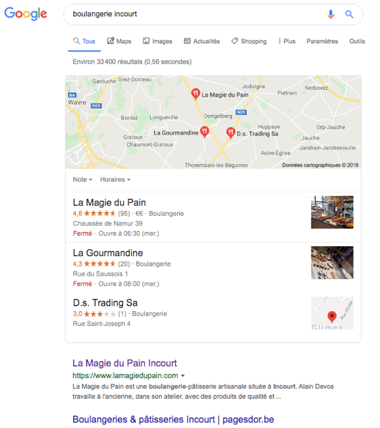Open the Google logo homepage
Image resolution: width=380 pixels, height=428 pixels.
[x=26, y=14]
